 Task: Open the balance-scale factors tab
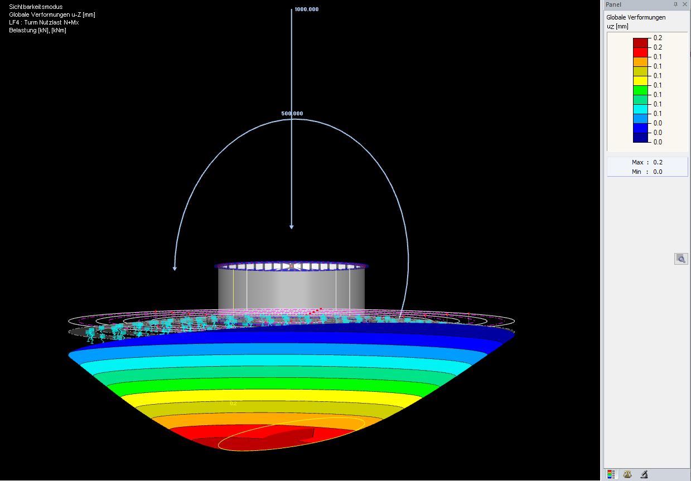click(x=627, y=474)
